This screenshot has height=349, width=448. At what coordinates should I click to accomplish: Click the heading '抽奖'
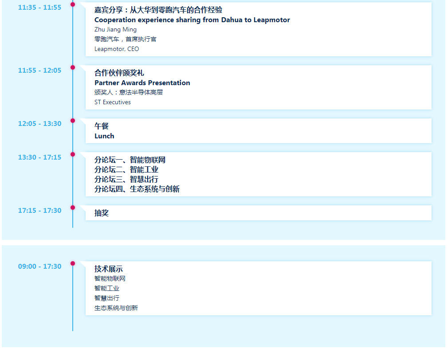[x=102, y=213]
